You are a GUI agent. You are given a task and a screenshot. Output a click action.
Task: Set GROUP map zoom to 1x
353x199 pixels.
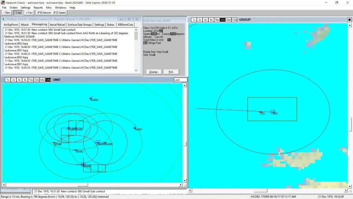pyautogui.click(x=194, y=20)
